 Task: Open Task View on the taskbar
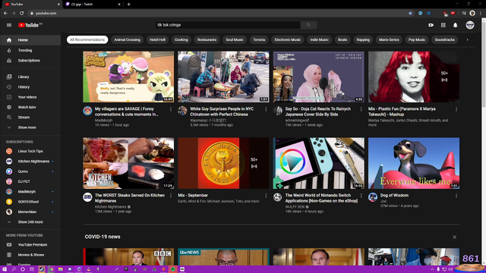coord(32,269)
